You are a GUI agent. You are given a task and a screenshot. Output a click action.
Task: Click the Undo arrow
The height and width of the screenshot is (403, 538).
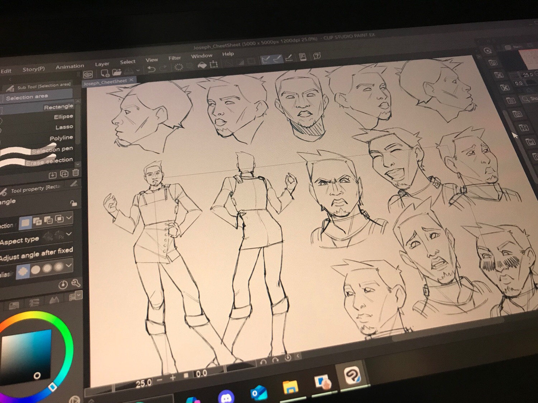coord(151,69)
